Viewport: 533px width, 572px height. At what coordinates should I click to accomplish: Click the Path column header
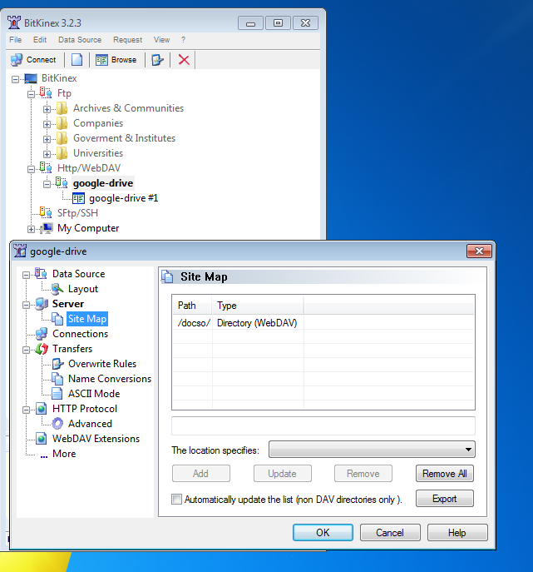(x=192, y=306)
